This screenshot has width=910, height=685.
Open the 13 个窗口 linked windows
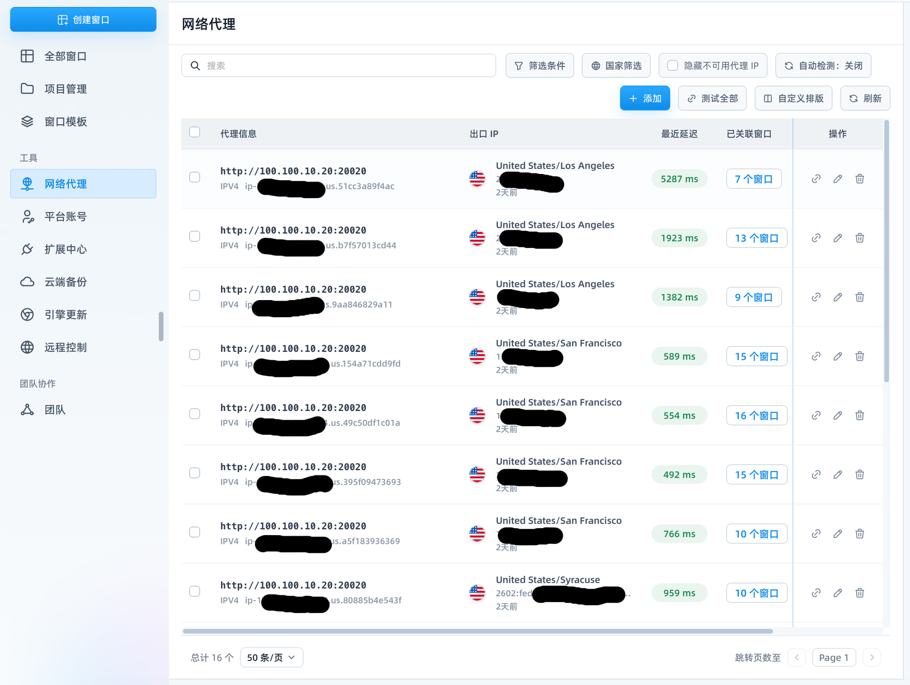pyautogui.click(x=756, y=238)
